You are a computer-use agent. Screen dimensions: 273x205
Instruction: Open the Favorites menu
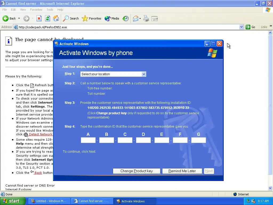coord(36,10)
